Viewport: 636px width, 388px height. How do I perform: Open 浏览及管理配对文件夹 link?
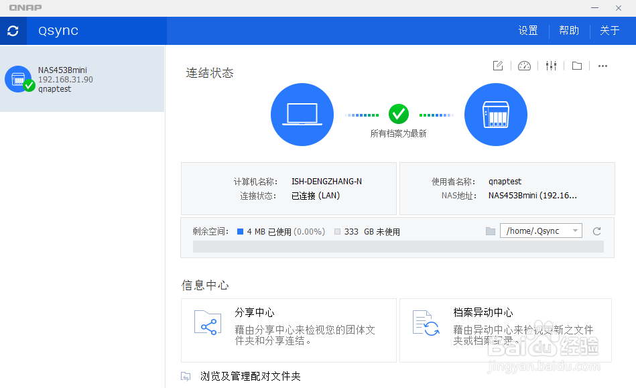pyautogui.click(x=250, y=376)
